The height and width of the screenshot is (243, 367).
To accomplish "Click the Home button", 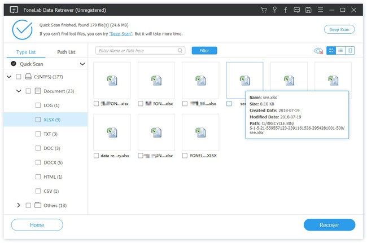I will click(37, 225).
